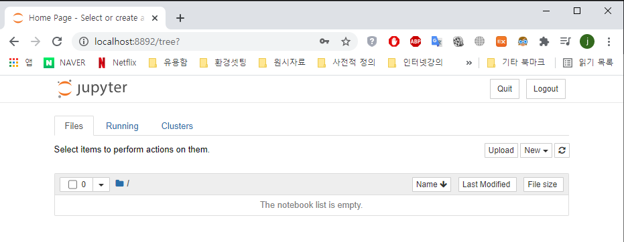
Task: Click 'The notebook list is empty.' text
Action: point(311,205)
